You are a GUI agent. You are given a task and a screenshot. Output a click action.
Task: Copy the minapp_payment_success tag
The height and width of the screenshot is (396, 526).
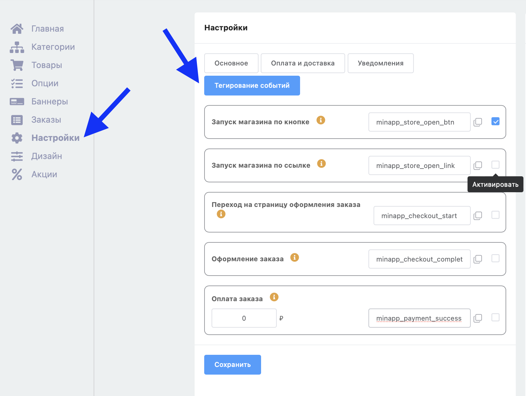click(478, 318)
